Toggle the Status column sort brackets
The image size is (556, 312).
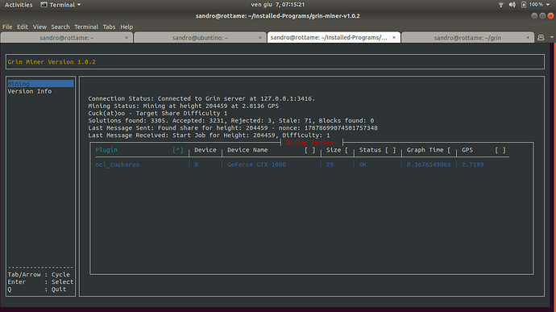pyautogui.click(x=390, y=150)
